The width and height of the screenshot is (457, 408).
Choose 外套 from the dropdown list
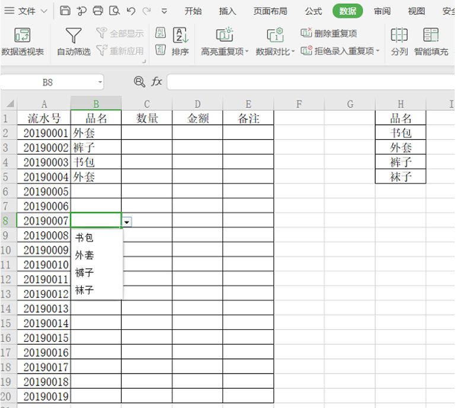(97, 255)
